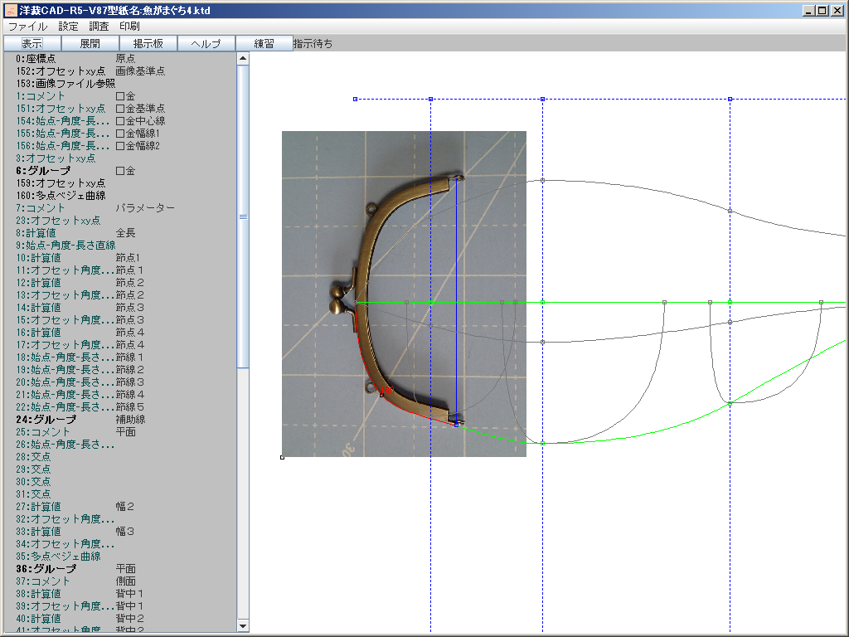Open the 調査 menu

pyautogui.click(x=99, y=26)
